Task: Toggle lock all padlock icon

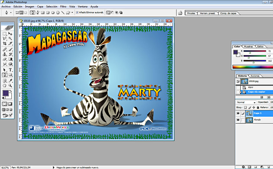Action: [x=258, y=107]
